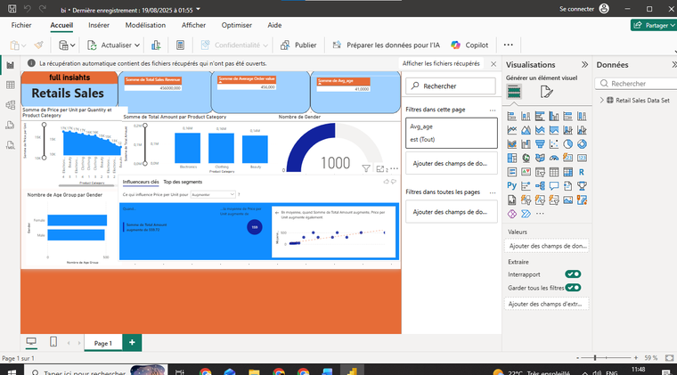Click the Copilot icon in the ribbon
Viewport: 677px width, 375px height.
[456, 45]
